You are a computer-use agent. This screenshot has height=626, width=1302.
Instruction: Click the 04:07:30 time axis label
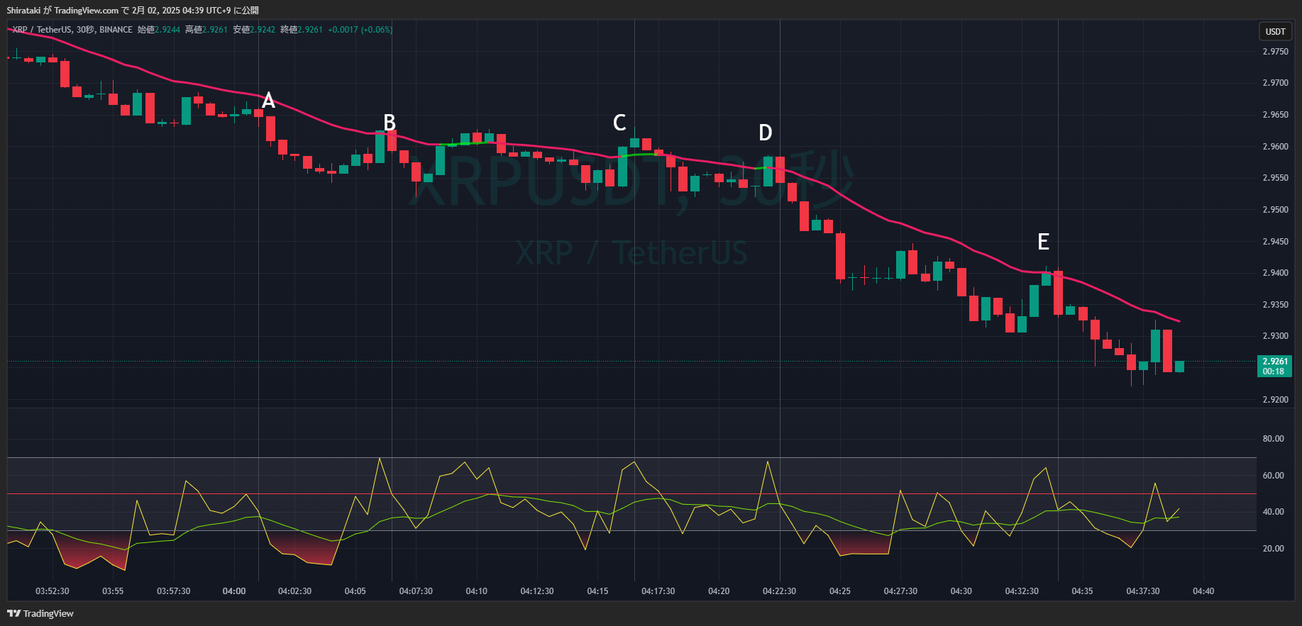[416, 591]
